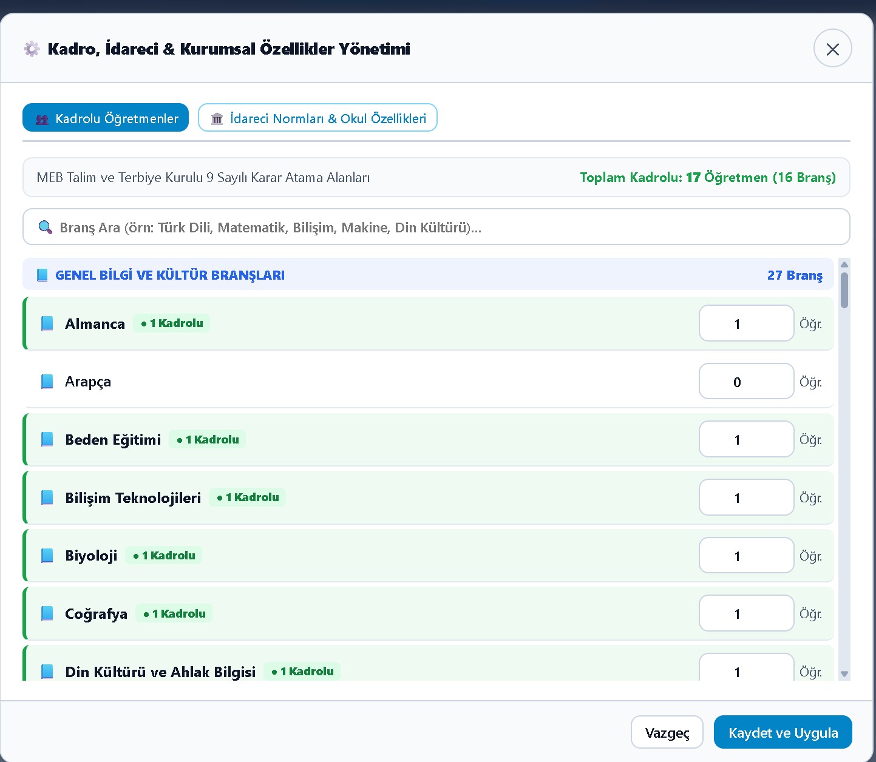Screen dimensions: 876x762
Task: Click the scrollbar up arrow
Action: click(x=844, y=264)
